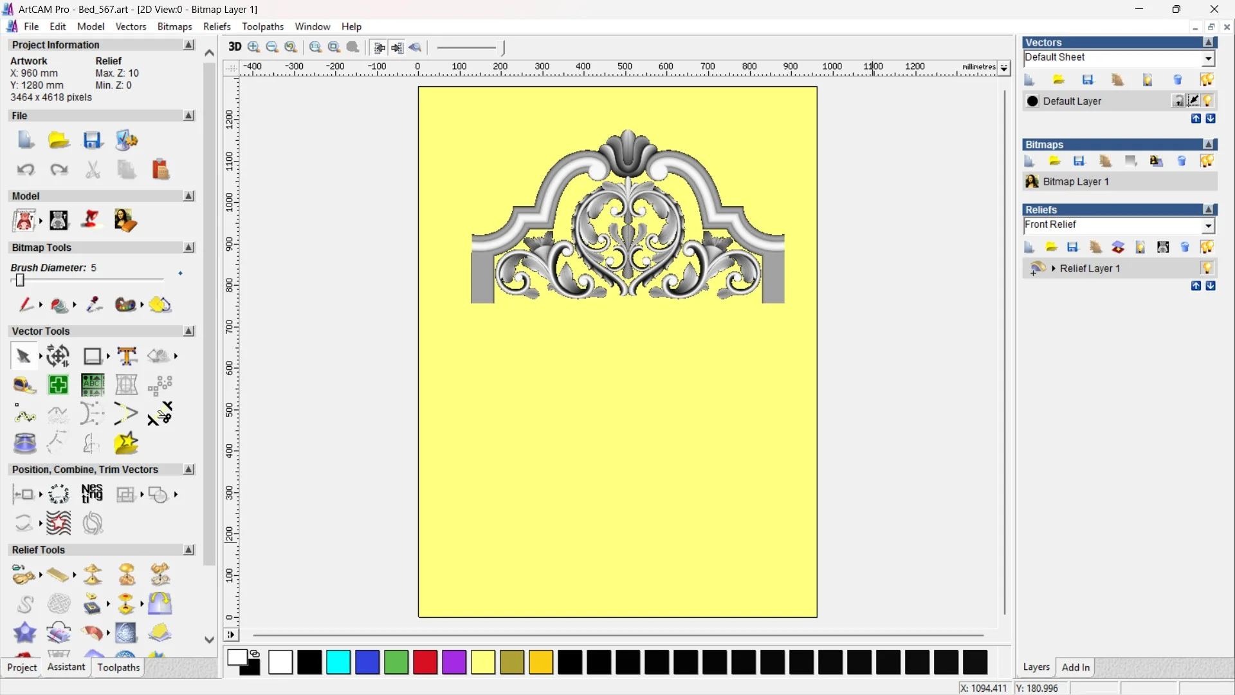Click the Undo arrow icon
This screenshot has height=695, width=1235.
25,170
